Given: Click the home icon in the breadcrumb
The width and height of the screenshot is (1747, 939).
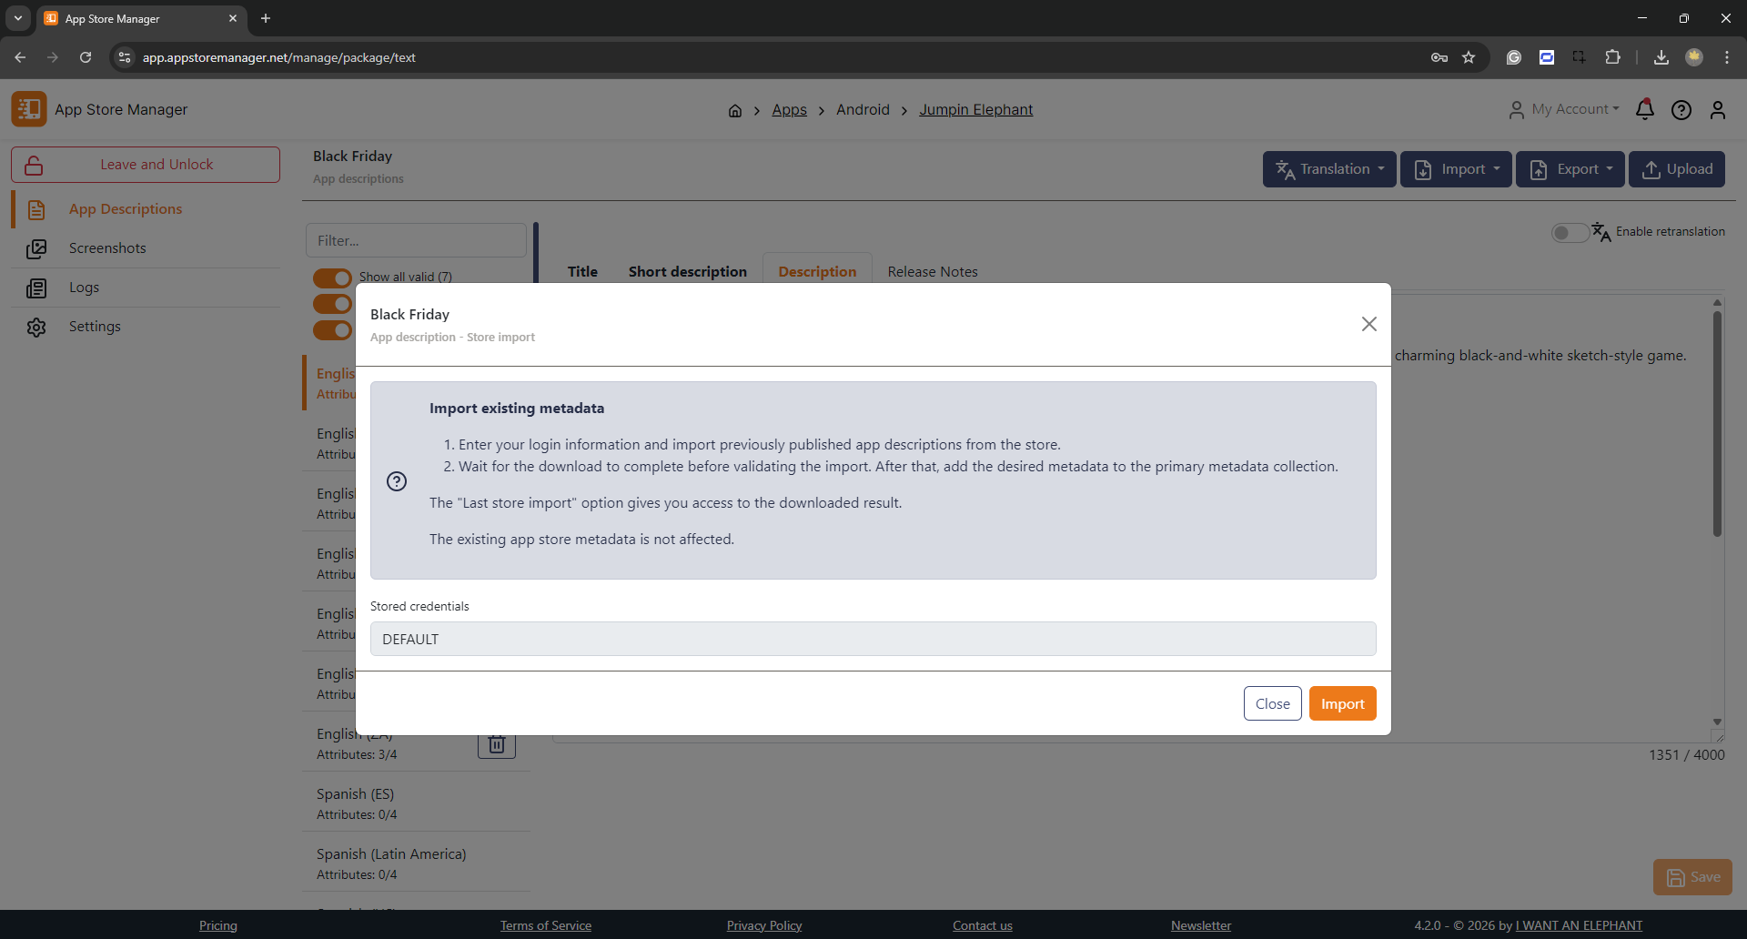Looking at the screenshot, I should tap(734, 111).
